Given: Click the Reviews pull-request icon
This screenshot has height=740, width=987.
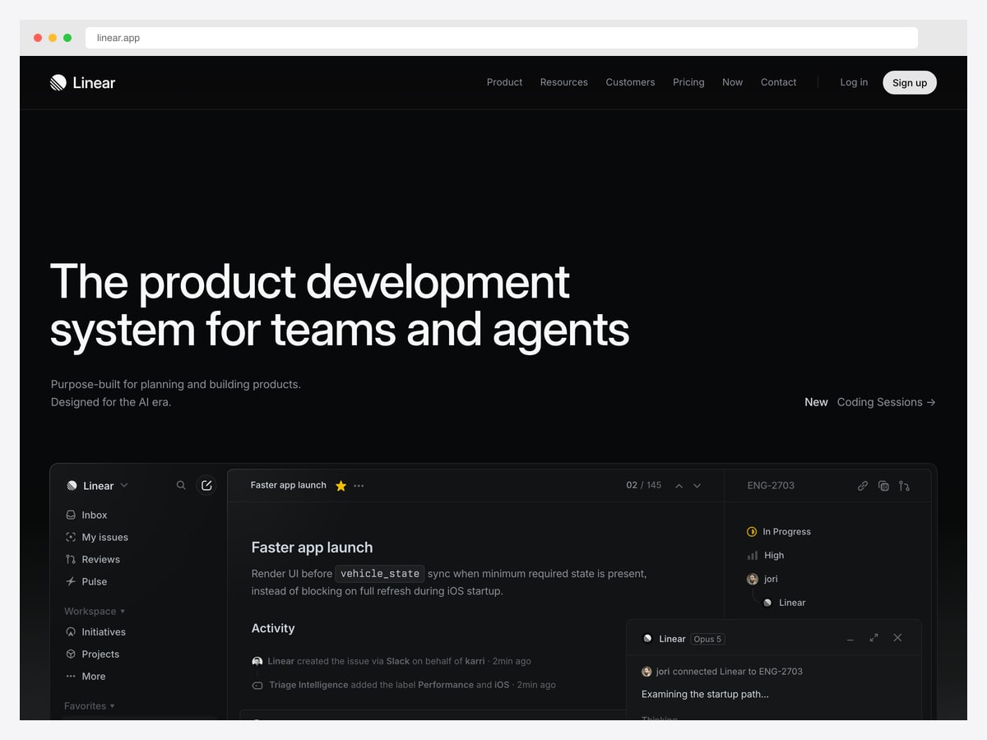Looking at the screenshot, I should pos(71,559).
